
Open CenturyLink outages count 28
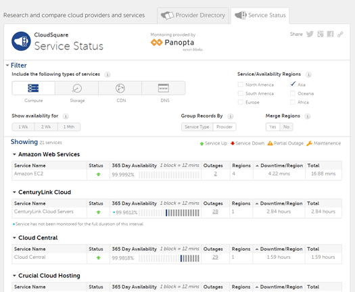coord(215,212)
